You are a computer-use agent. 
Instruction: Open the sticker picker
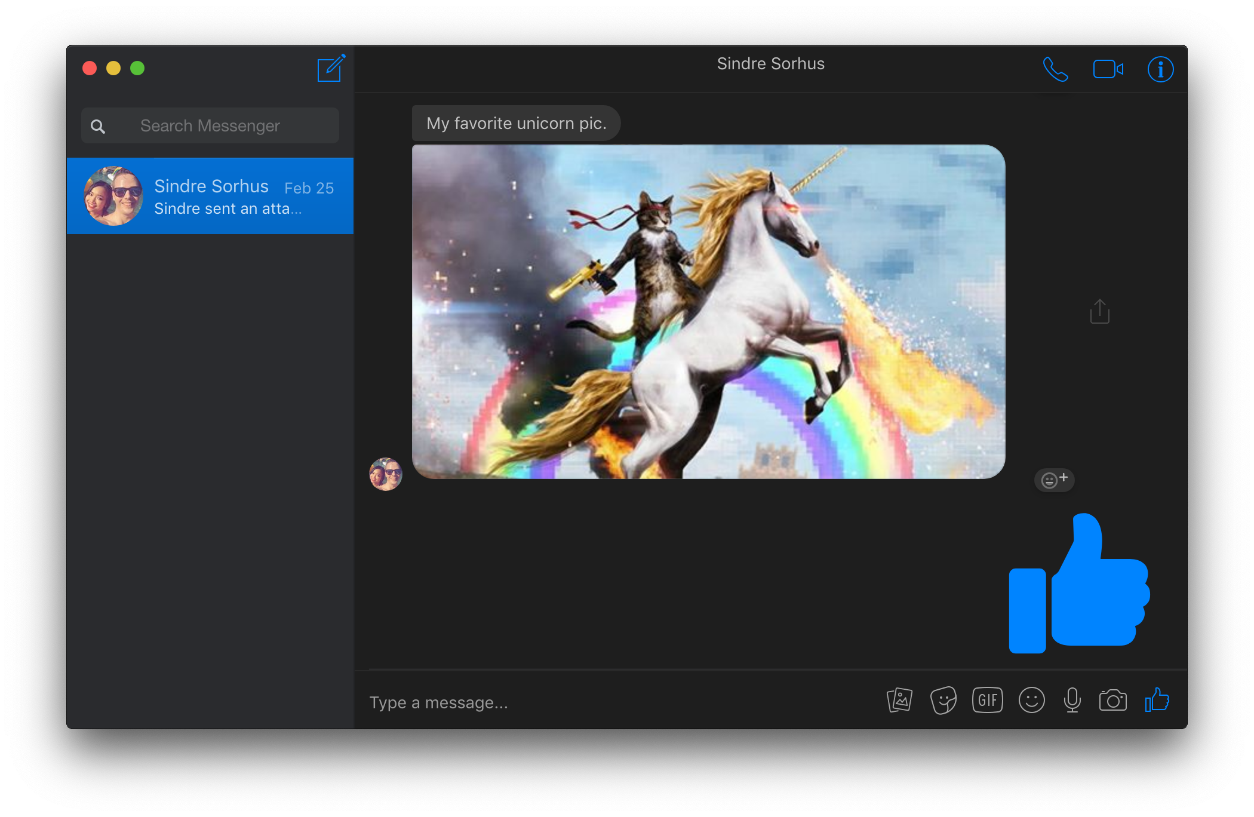(943, 700)
